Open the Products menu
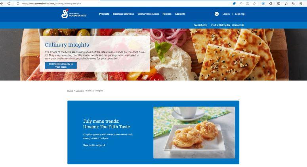This screenshot has width=307, height=167. tap(104, 14)
